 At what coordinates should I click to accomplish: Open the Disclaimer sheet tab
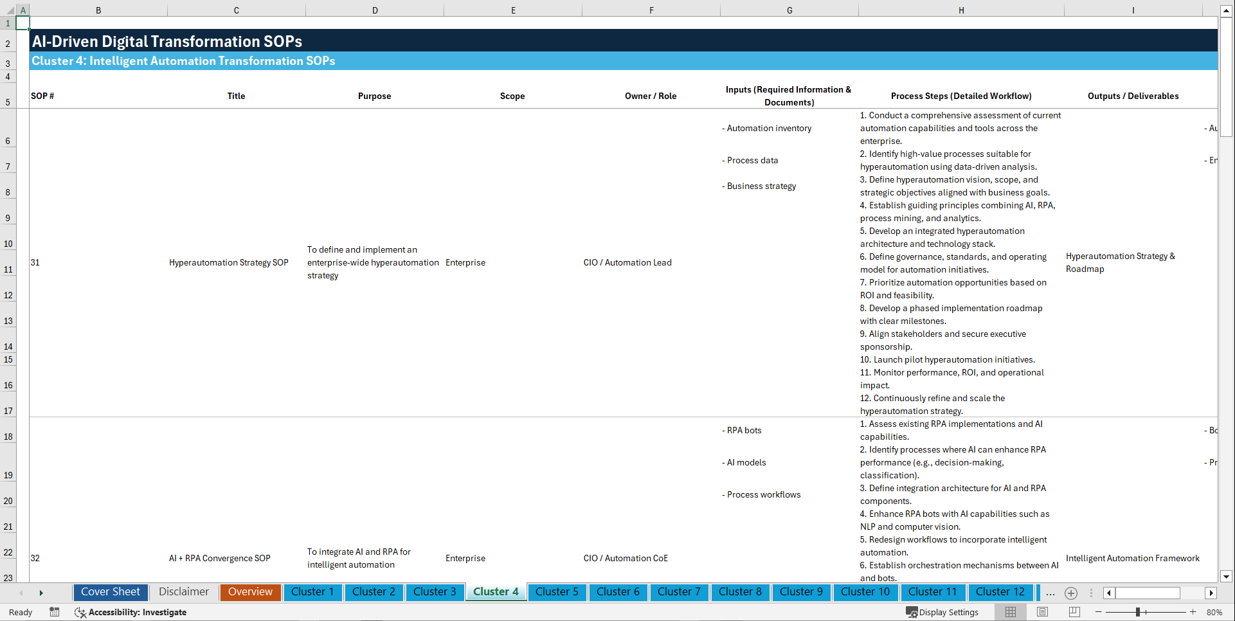183,592
